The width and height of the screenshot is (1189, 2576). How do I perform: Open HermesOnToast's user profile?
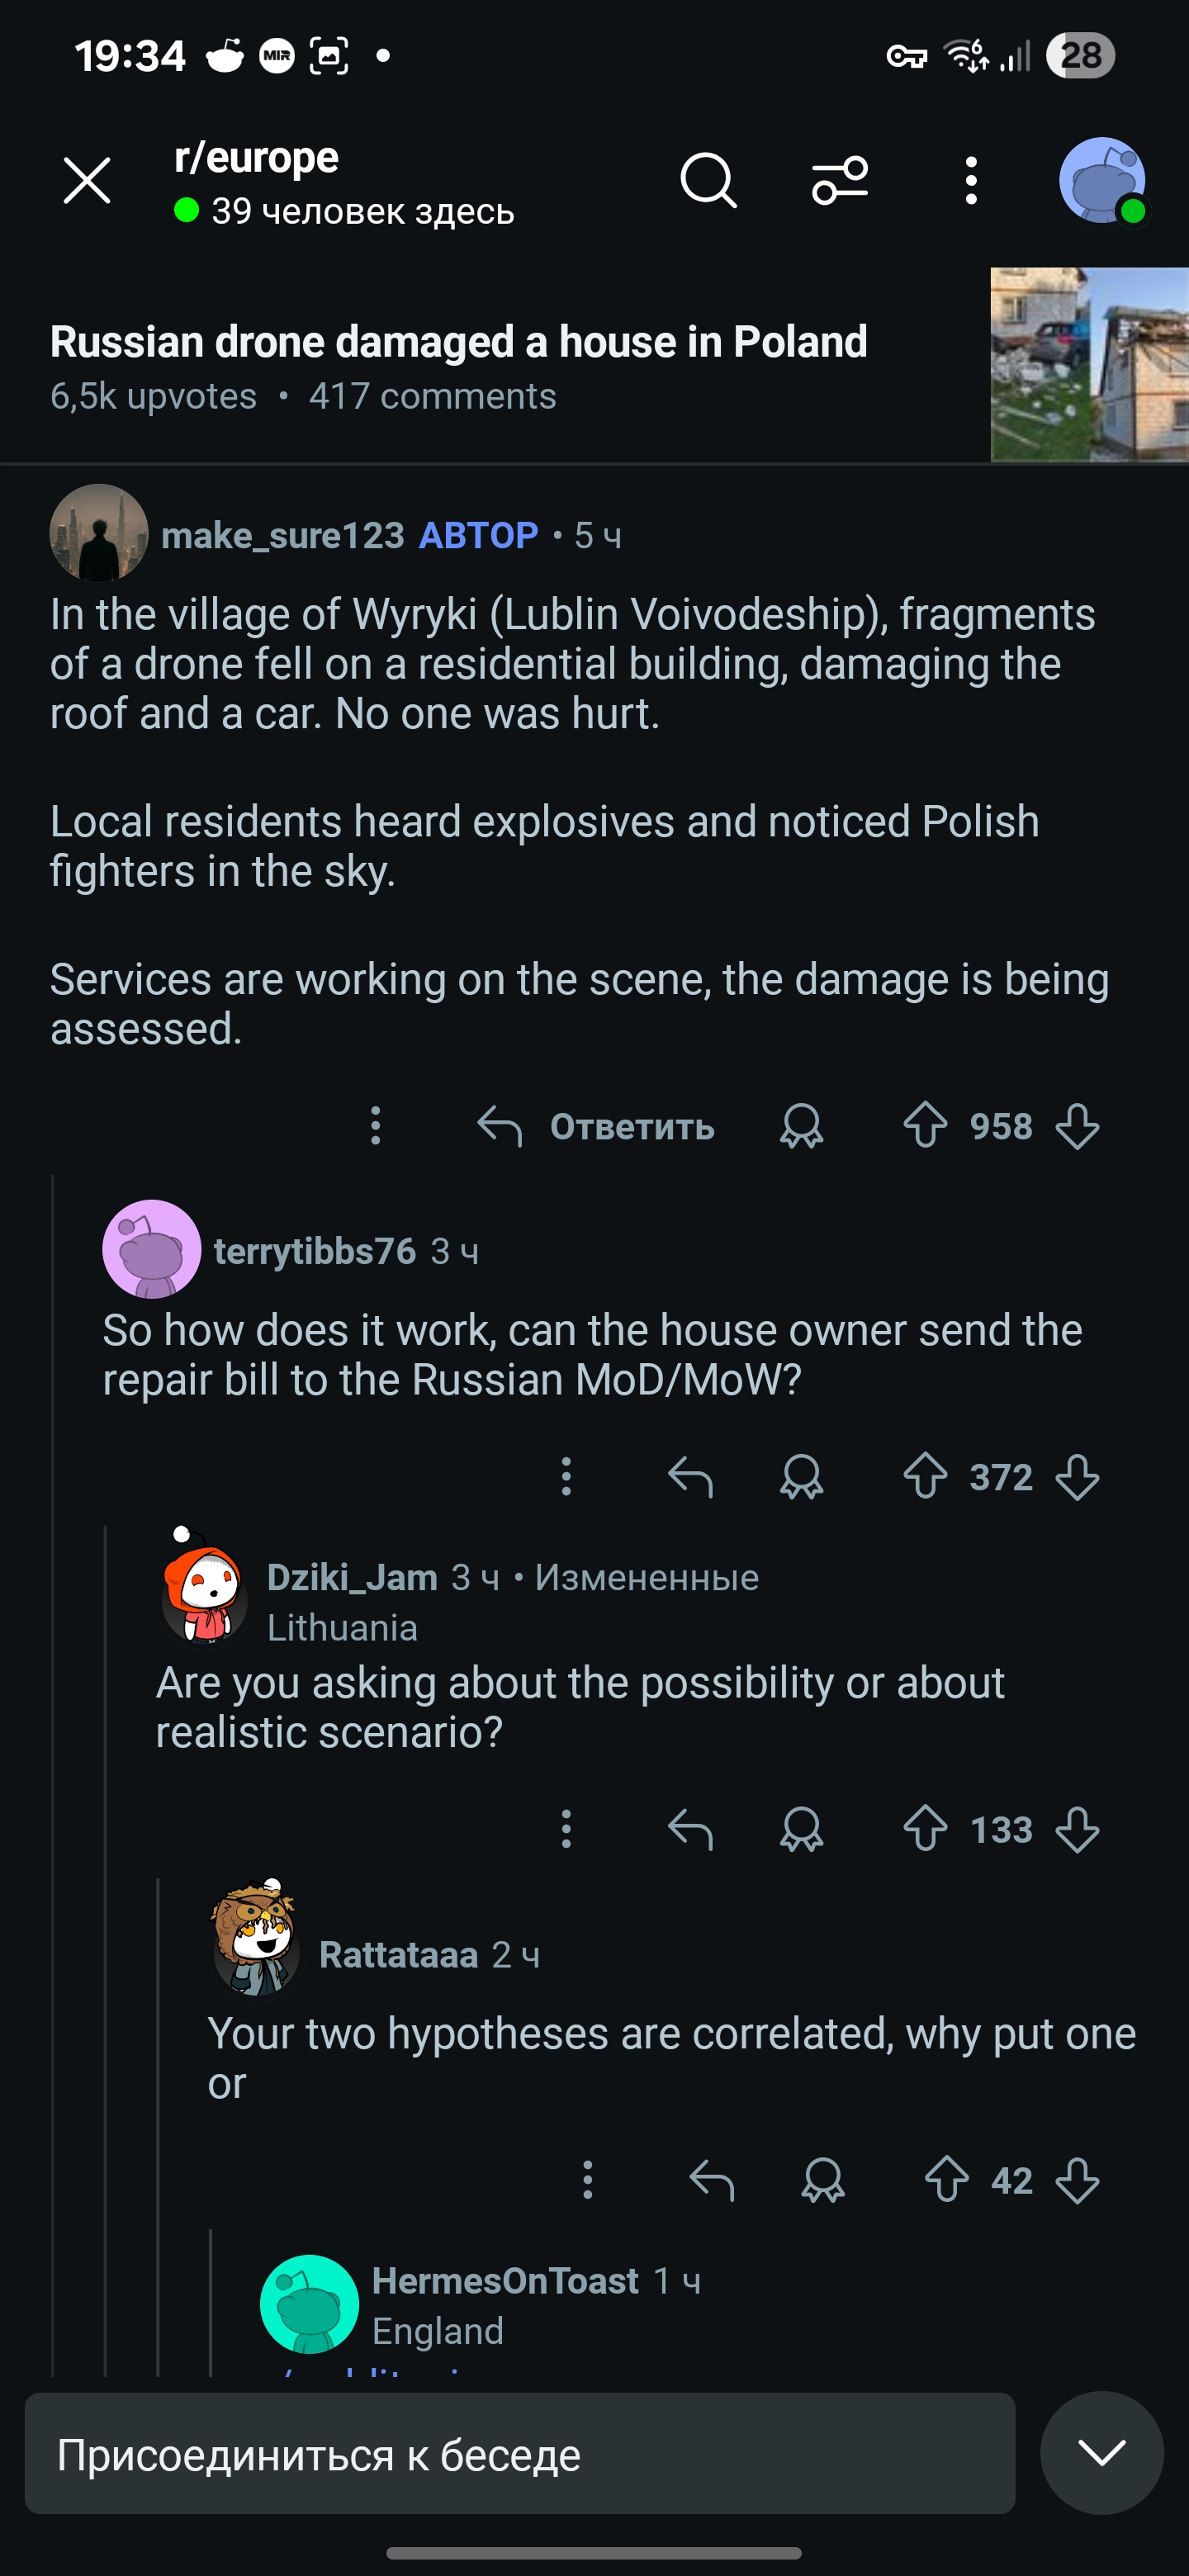[x=505, y=2281]
